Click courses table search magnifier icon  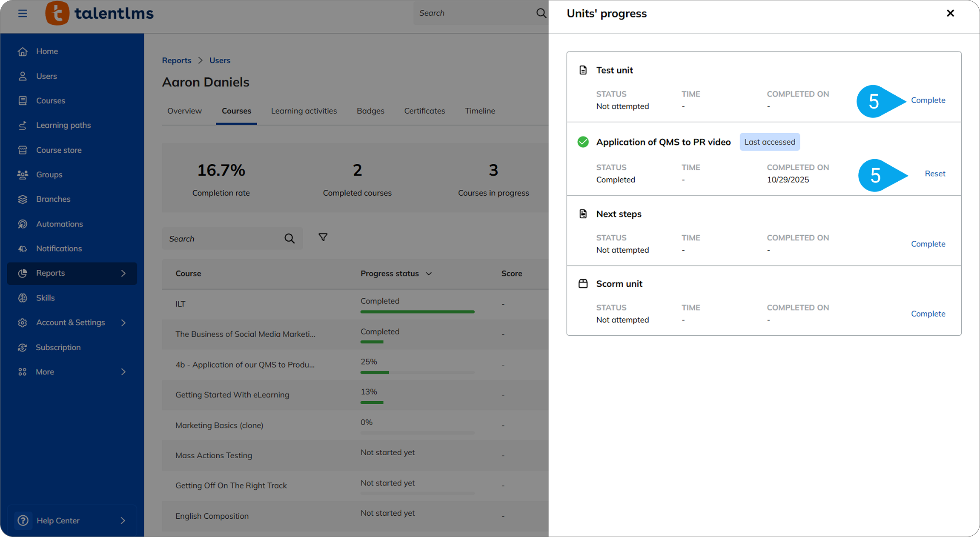coord(289,239)
